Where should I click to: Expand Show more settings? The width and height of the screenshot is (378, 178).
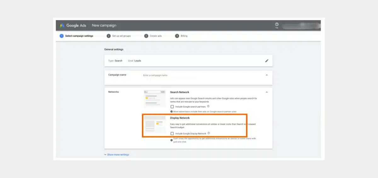coord(117,154)
